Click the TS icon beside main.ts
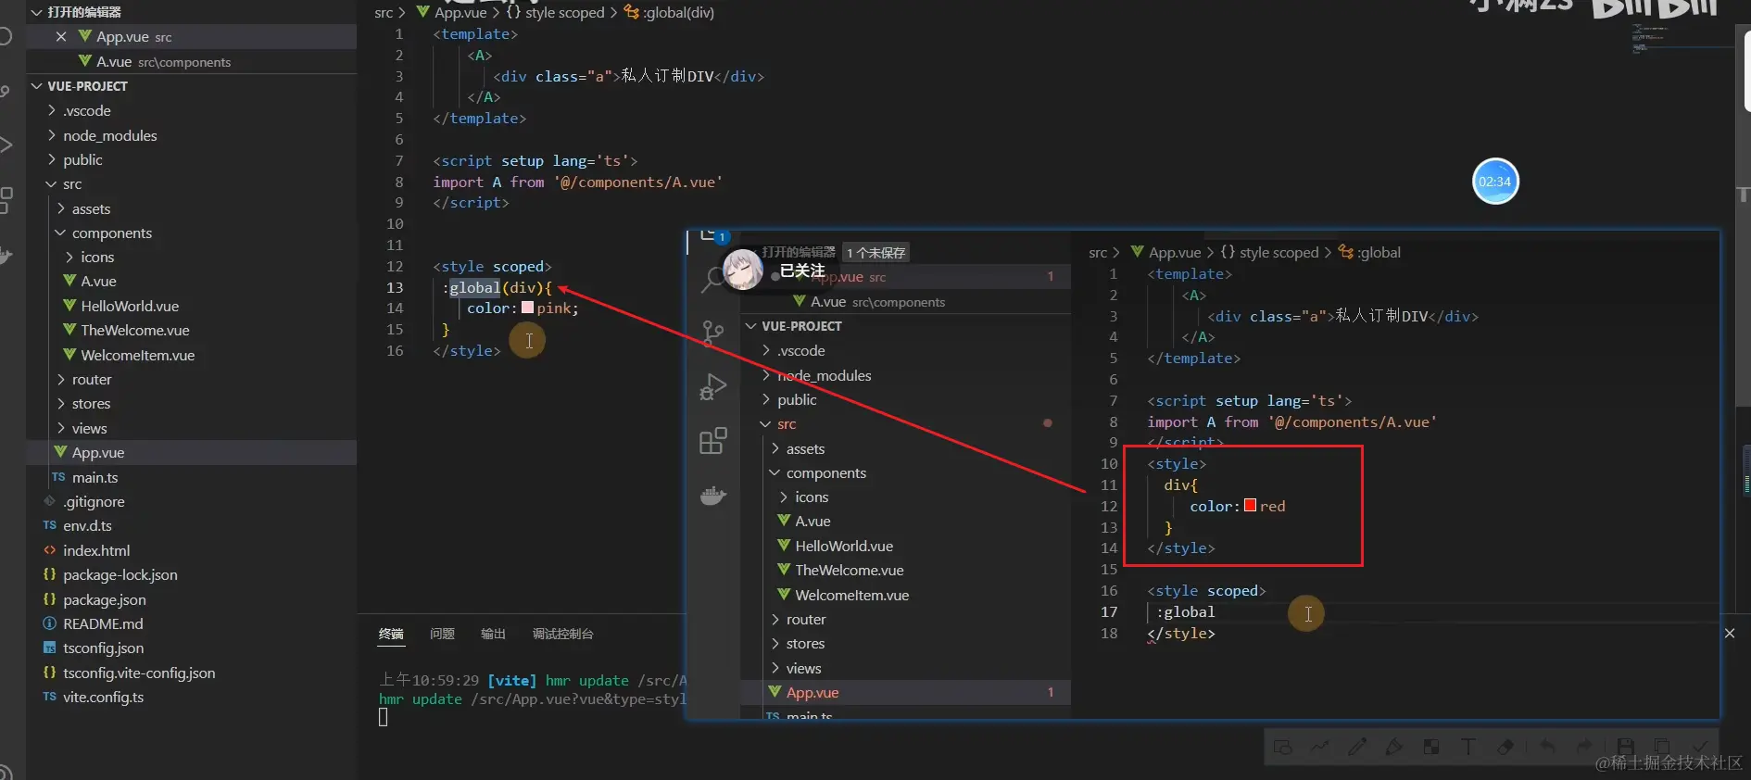 tap(58, 477)
